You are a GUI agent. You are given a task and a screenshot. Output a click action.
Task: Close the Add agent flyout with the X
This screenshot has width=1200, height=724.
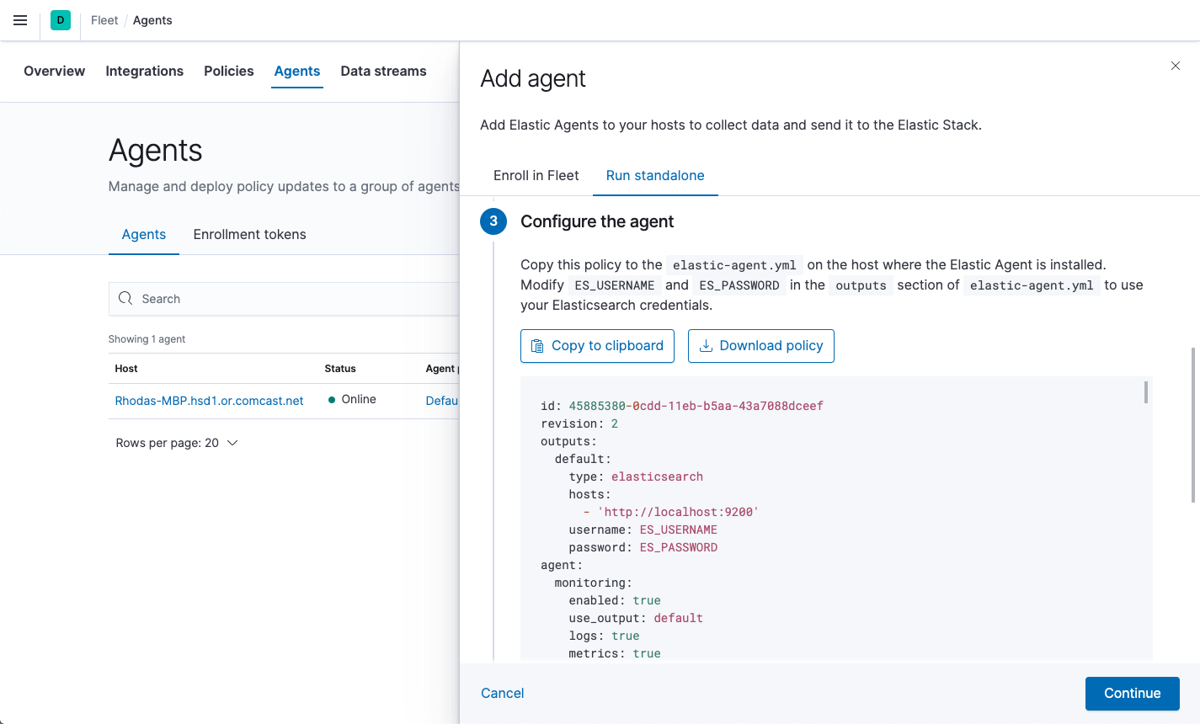coord(1176,66)
